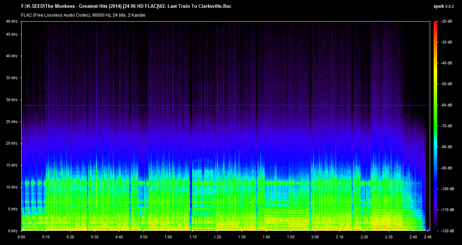Select the 2:46 end time marker

[x=427, y=237]
